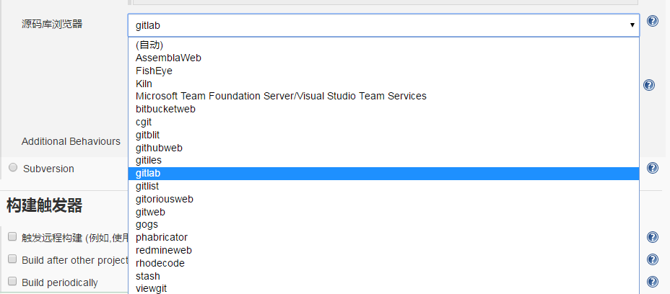Screen dimensions: 670x294
Task: Choose cgit from the list
Action: click(x=383, y=122)
